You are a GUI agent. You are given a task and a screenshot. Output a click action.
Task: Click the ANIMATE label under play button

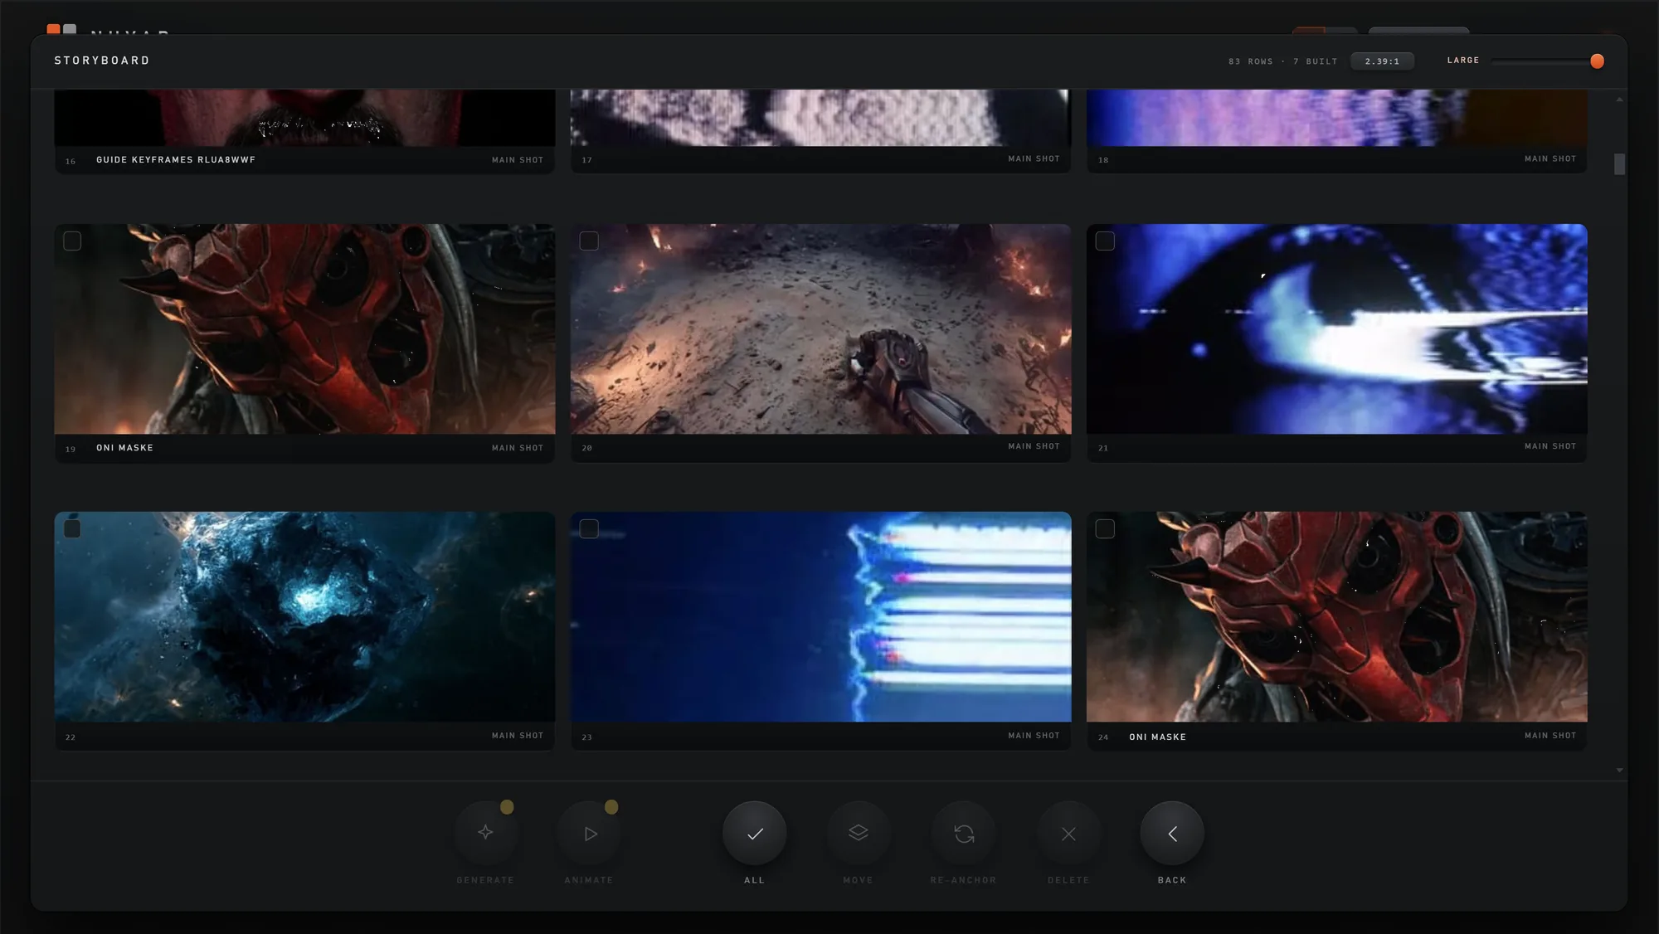coord(589,880)
